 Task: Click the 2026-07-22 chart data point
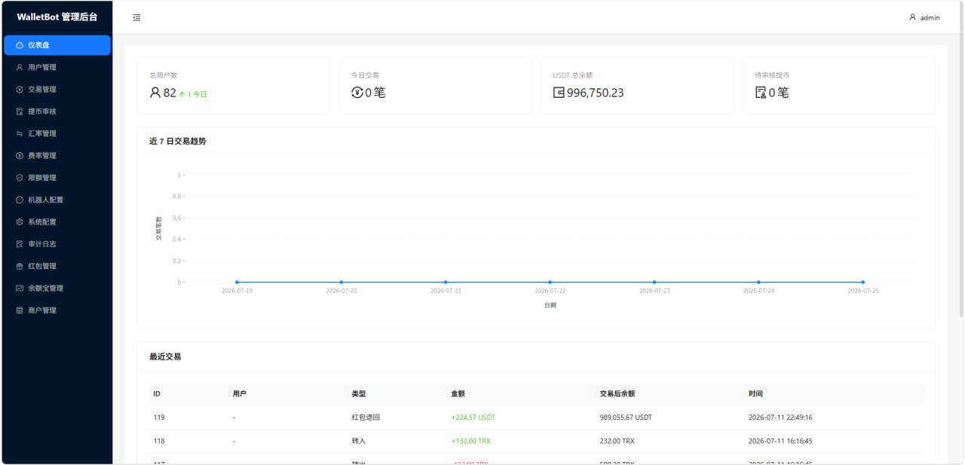tap(550, 282)
